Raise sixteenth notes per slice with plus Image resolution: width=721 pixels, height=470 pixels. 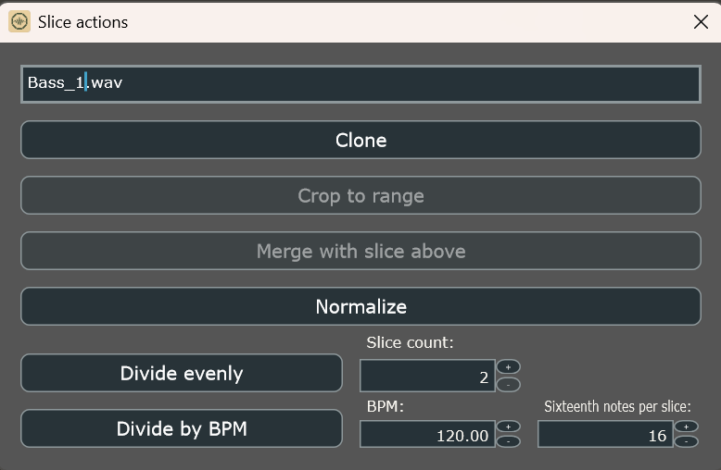pyautogui.click(x=686, y=427)
